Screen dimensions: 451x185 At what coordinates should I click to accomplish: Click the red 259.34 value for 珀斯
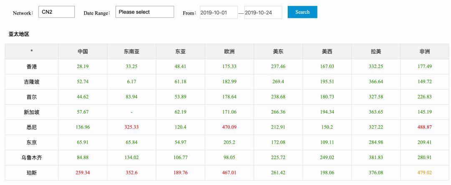83,172
